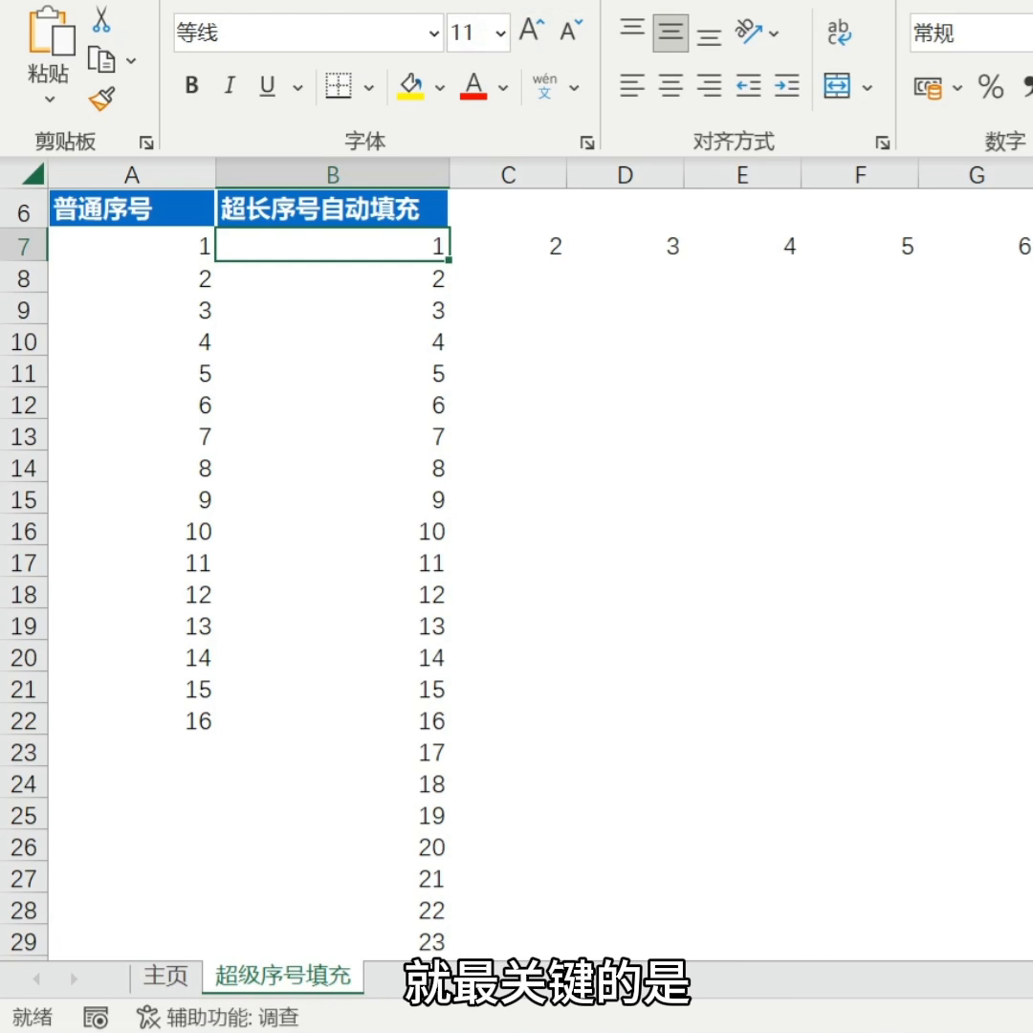Click the Paste clipboard icon
The image size is (1033, 1033).
click(52, 31)
